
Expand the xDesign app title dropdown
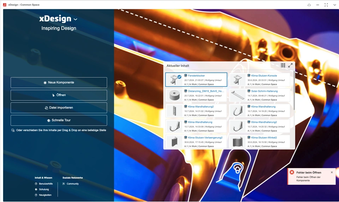tap(75, 19)
